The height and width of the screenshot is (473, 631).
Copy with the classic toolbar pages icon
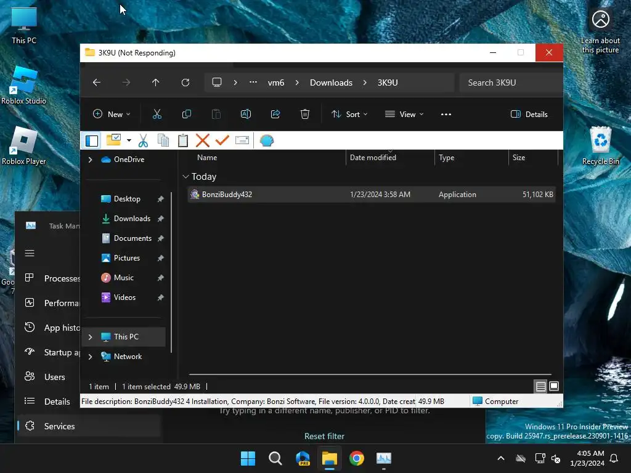tap(163, 140)
